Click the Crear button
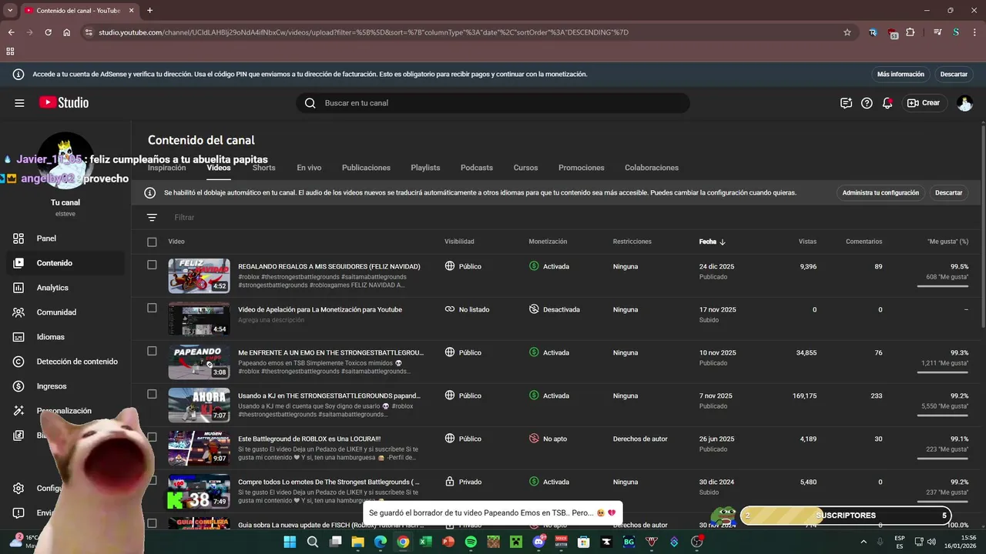 tap(924, 103)
